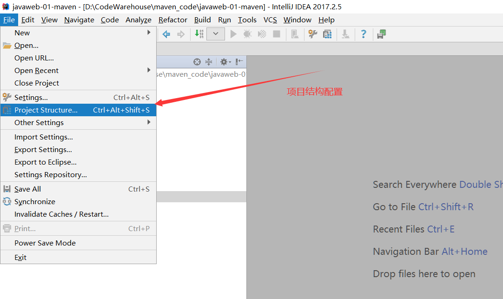The image size is (503, 299).
Task: Open the File menu
Action: coord(9,20)
